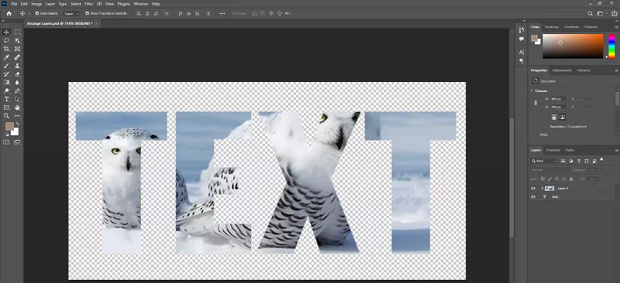Click the Search icon at top right

(x=590, y=13)
